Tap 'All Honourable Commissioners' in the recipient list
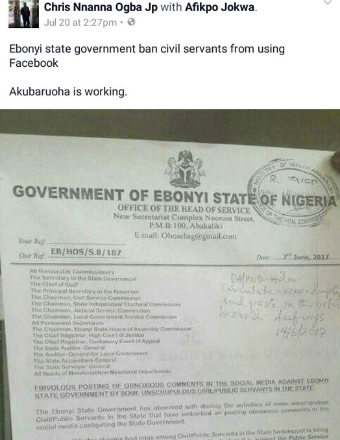 click(72, 272)
